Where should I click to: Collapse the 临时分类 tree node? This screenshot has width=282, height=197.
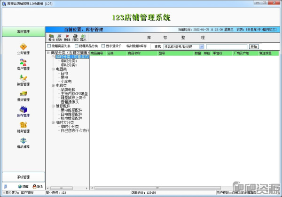(x=53, y=57)
